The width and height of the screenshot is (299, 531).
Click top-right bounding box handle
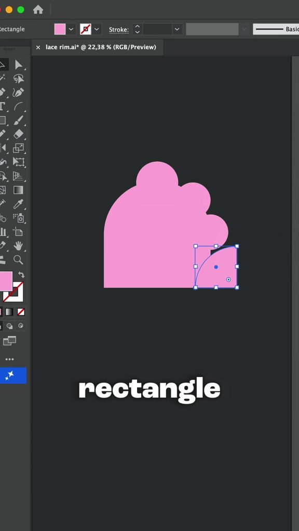coord(237,246)
